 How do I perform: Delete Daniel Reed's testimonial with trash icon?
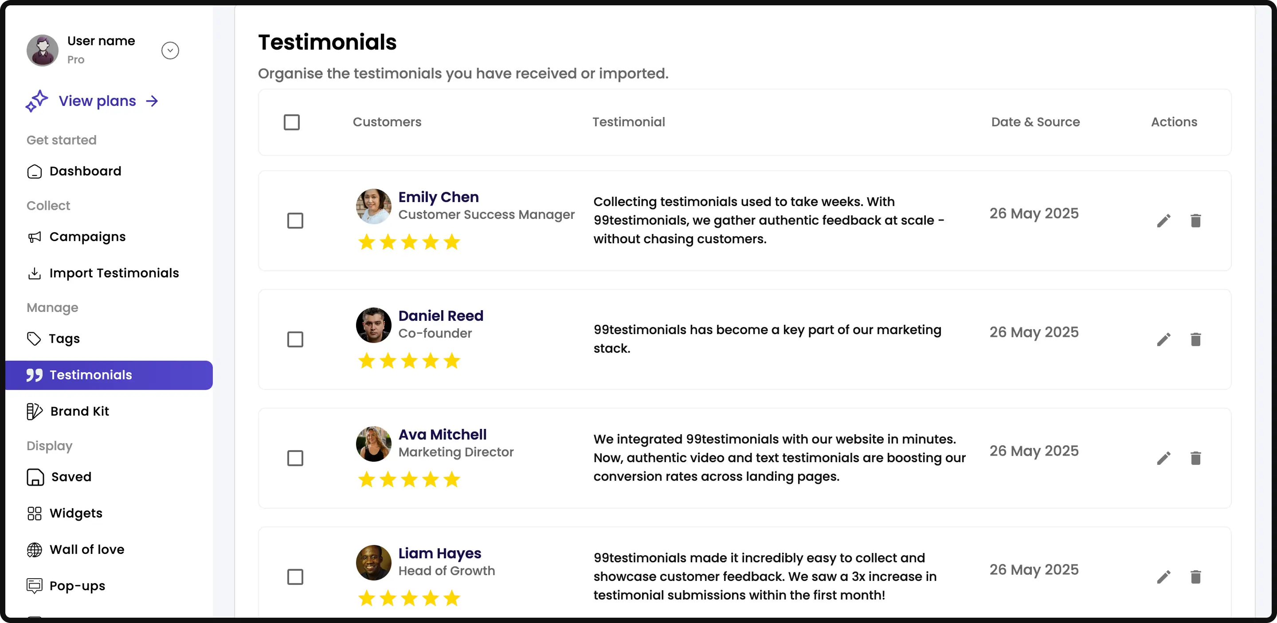[x=1195, y=340]
